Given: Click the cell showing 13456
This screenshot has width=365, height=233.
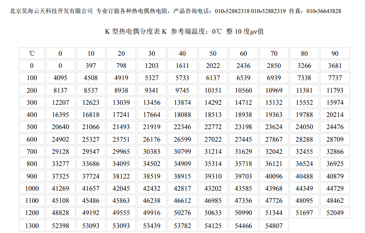Looking at the screenshot, I should (151, 103).
